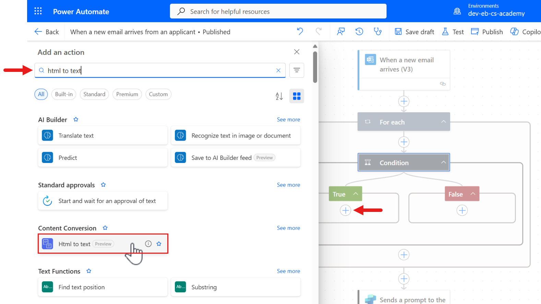Click See more for Content Conversion

tap(288, 228)
